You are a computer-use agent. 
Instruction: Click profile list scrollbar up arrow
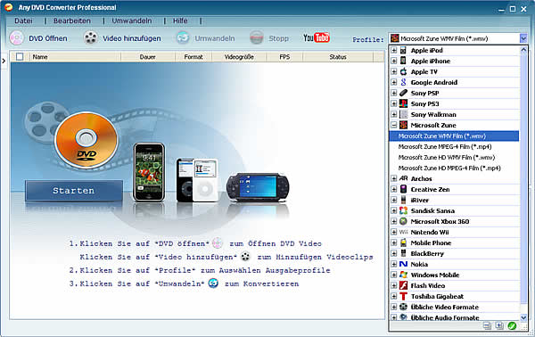(523, 50)
